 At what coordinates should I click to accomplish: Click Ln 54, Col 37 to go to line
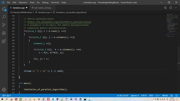(x=123, y=95)
